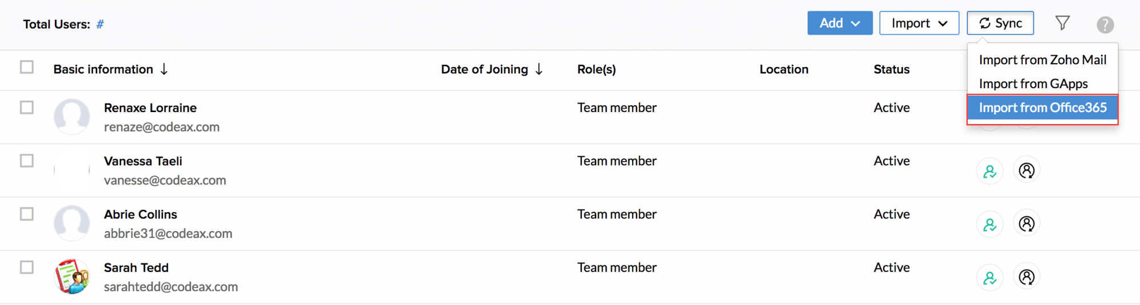Select the checkbox for Renaxe Lorraine
1140x305 pixels.
[x=27, y=108]
